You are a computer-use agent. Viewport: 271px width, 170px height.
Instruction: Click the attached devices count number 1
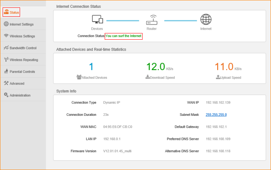pos(92,67)
